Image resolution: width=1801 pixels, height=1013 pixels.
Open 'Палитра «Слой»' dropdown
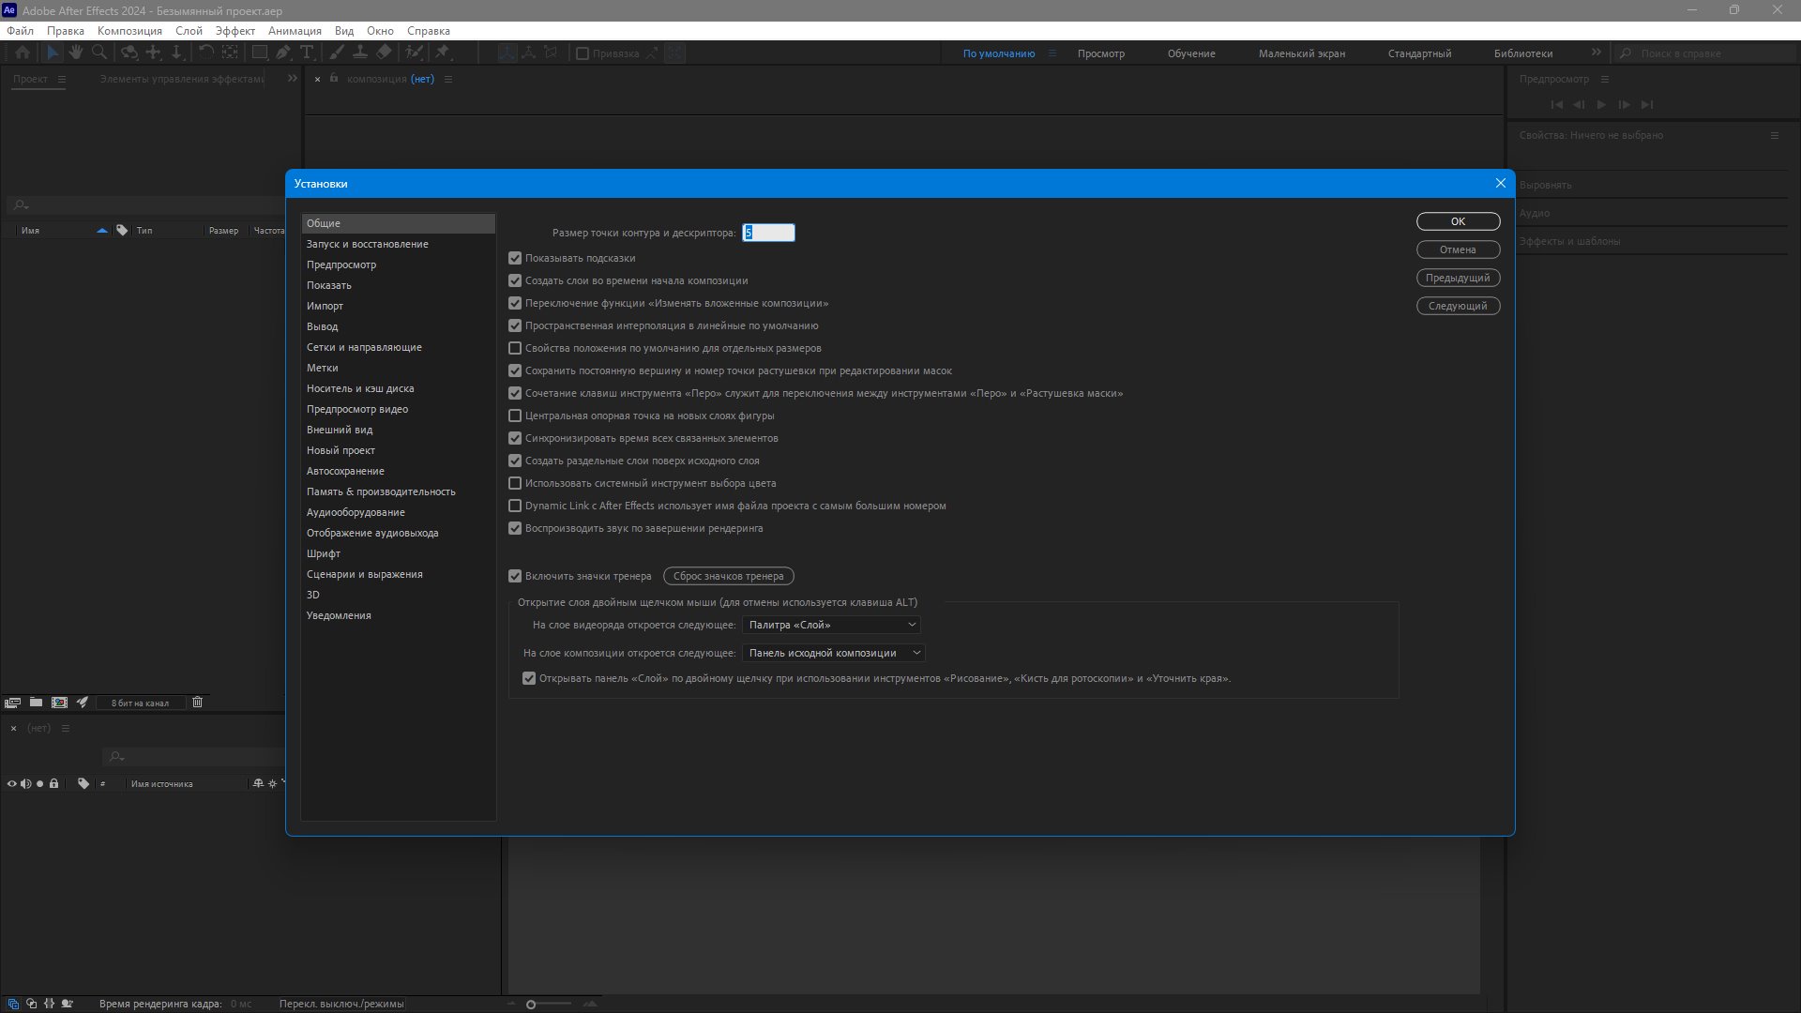coord(831,625)
